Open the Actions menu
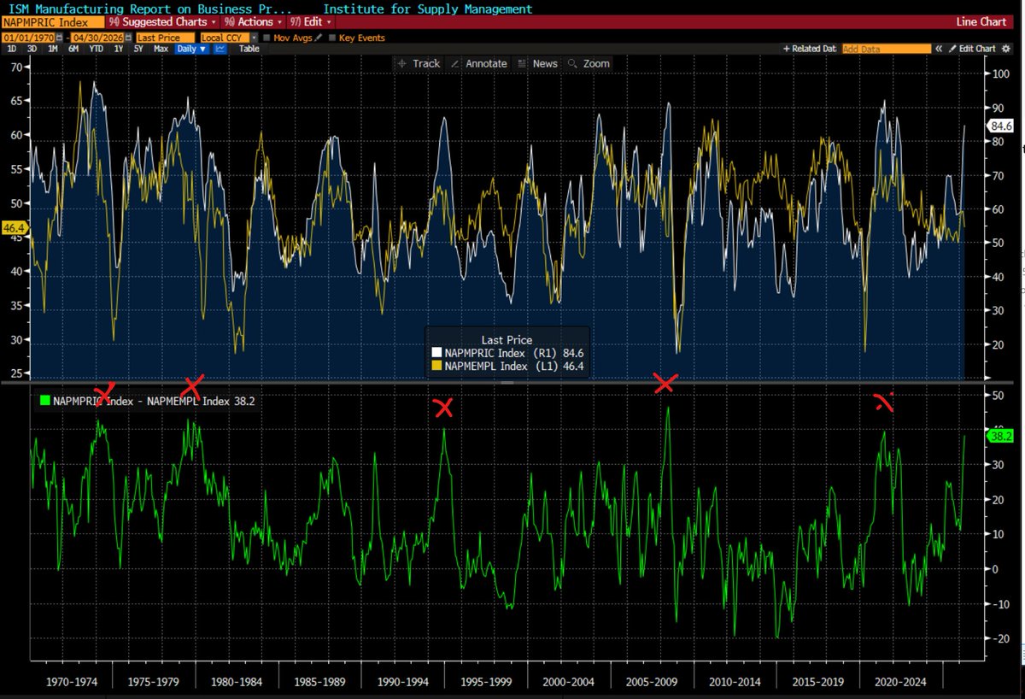The image size is (1025, 699). [254, 21]
